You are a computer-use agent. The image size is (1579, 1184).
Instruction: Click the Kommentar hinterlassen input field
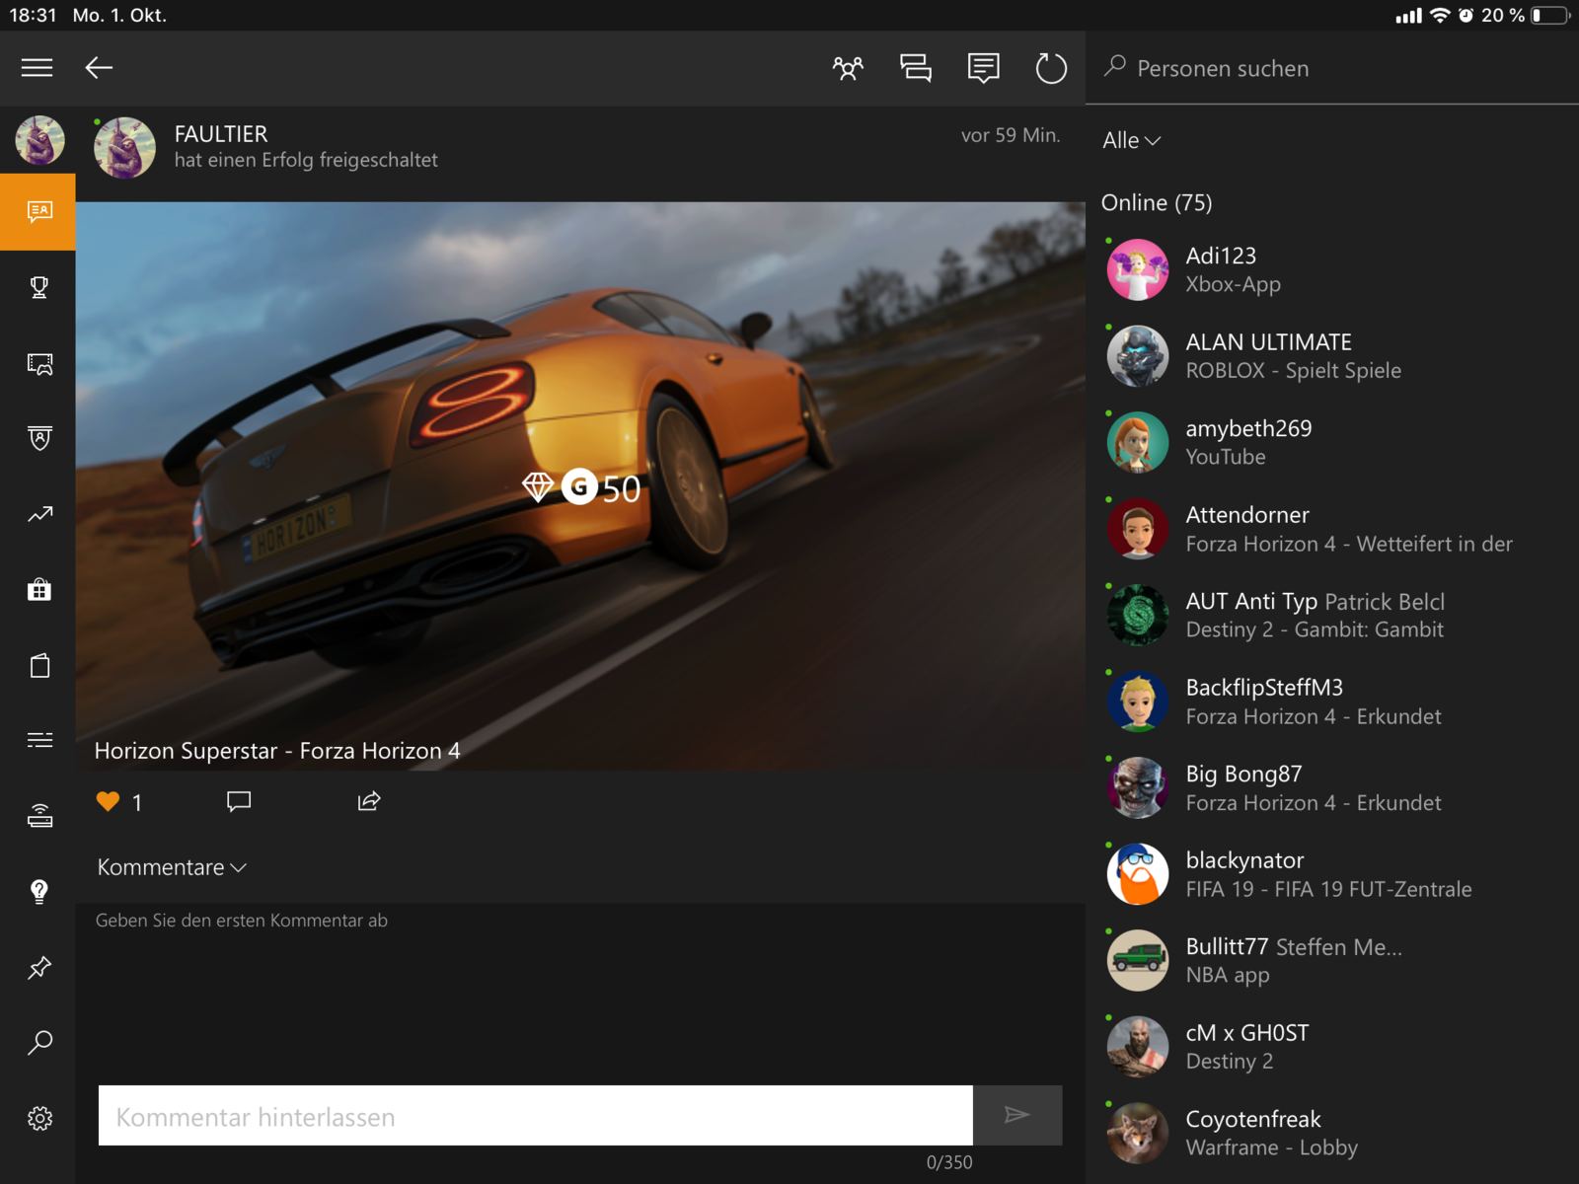point(536,1116)
